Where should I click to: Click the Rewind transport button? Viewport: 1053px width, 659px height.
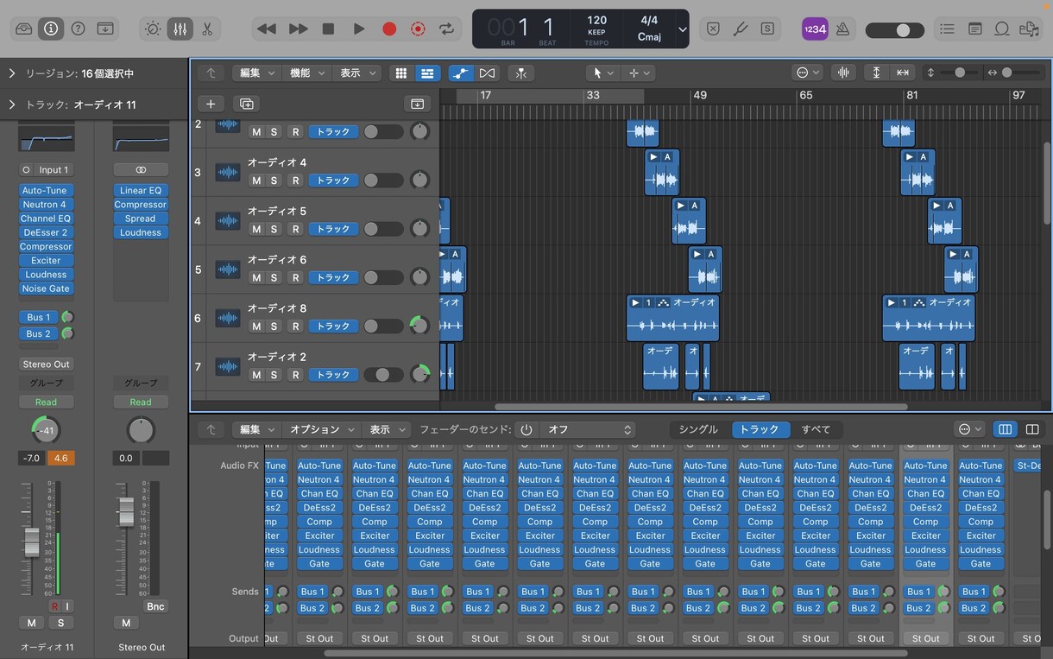click(x=267, y=29)
